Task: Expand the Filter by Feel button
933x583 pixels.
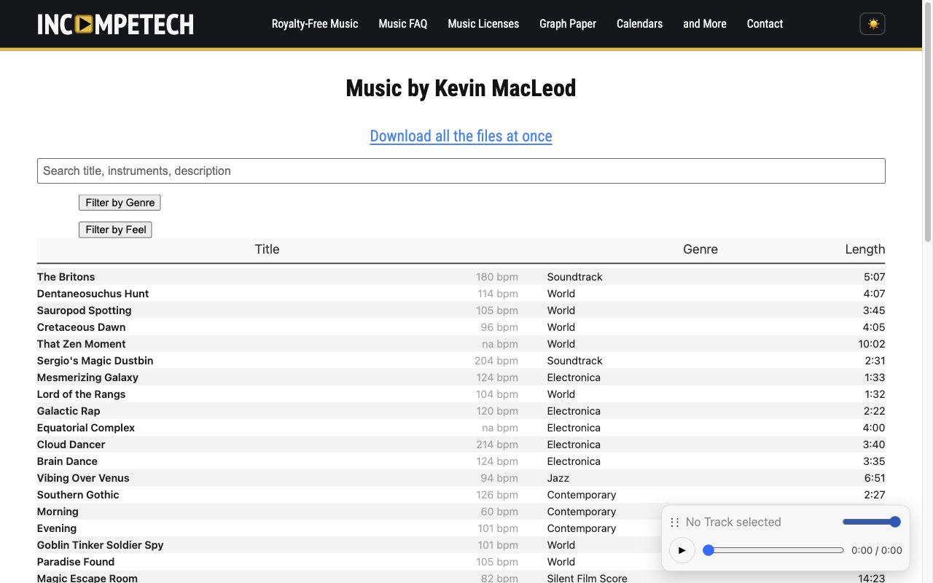Action: (115, 230)
